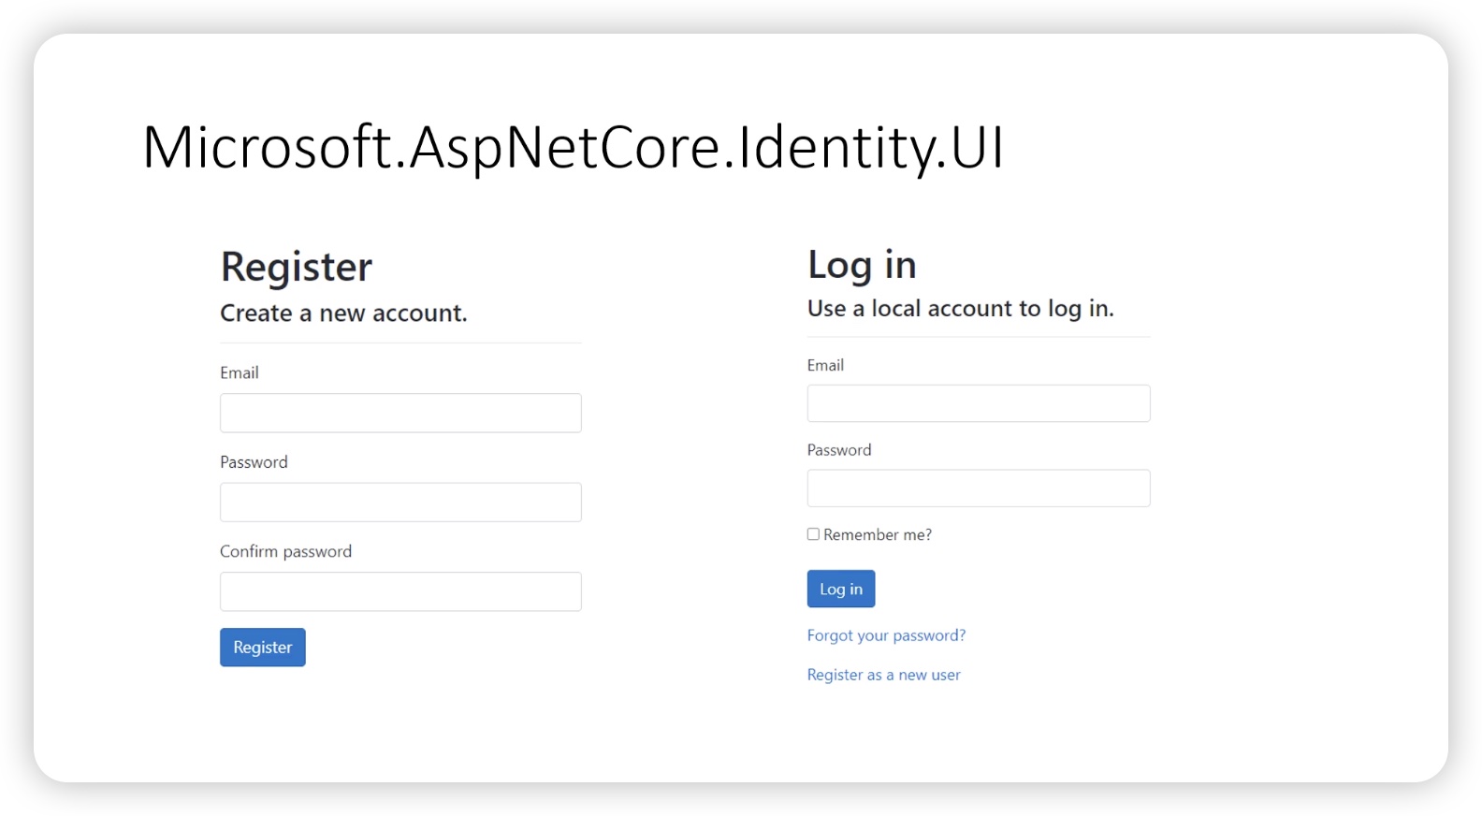
Task: Click the Confirm password input box
Action: (x=400, y=591)
